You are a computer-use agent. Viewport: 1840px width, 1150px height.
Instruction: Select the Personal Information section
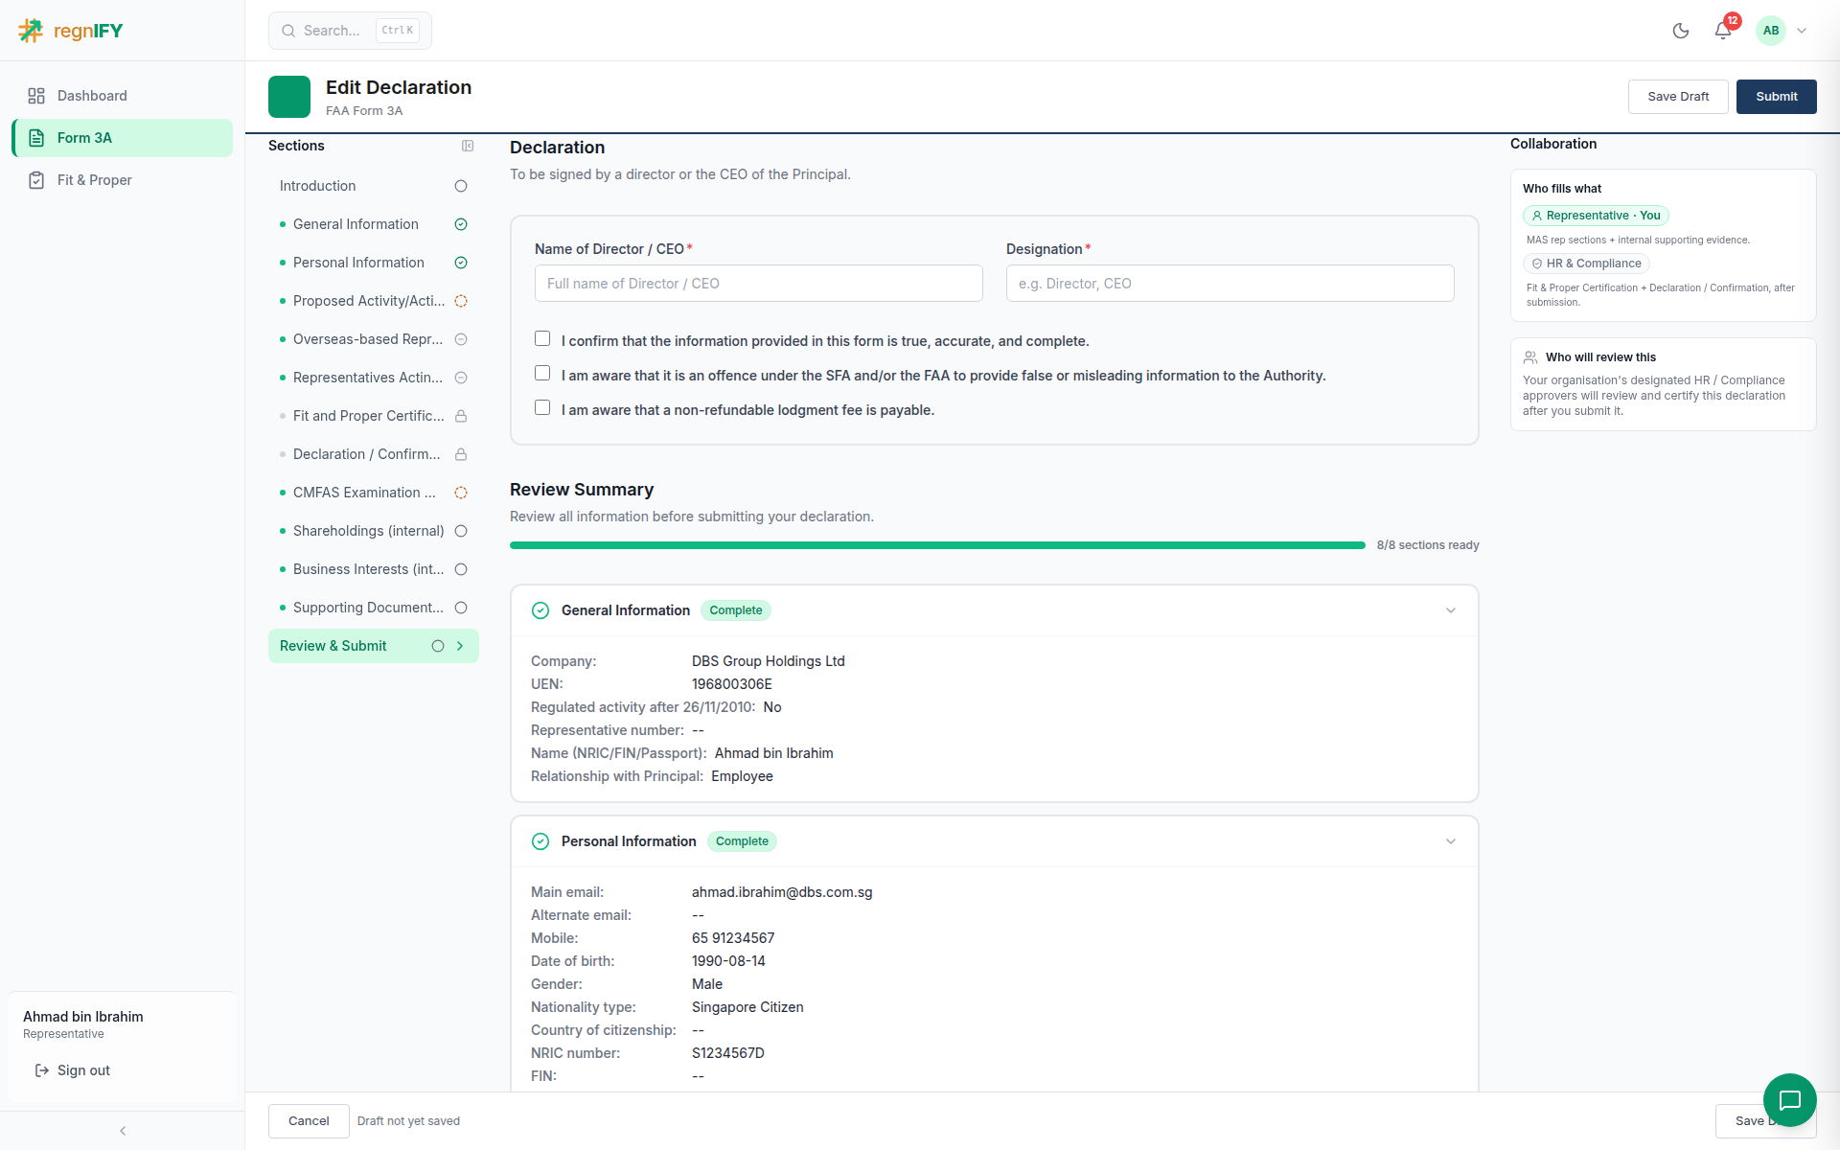click(374, 263)
